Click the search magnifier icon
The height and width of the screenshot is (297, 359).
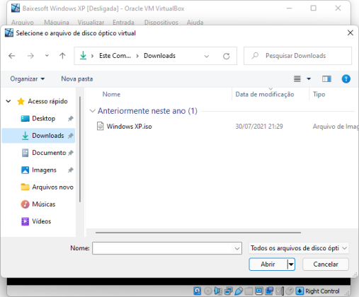point(255,56)
